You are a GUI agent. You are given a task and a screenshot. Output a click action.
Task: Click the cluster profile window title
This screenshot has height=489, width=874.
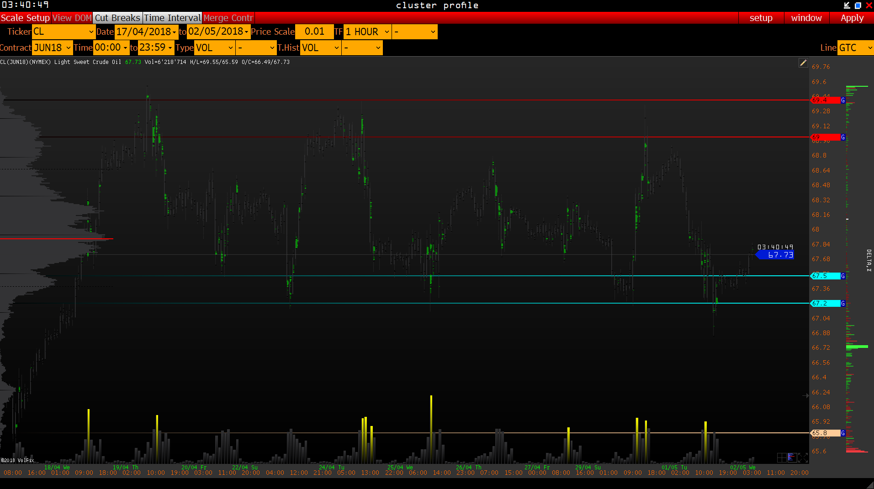click(437, 5)
